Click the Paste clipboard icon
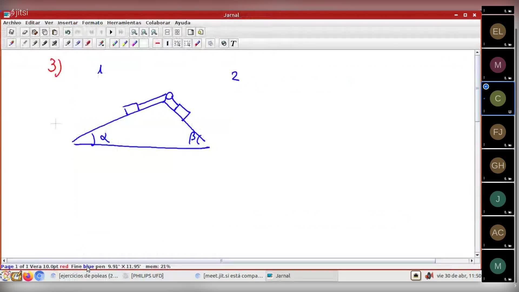 point(55,32)
